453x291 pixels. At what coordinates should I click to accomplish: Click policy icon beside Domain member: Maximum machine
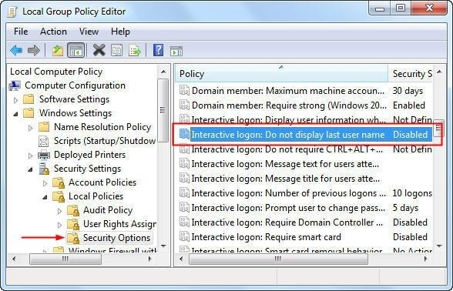click(x=184, y=91)
